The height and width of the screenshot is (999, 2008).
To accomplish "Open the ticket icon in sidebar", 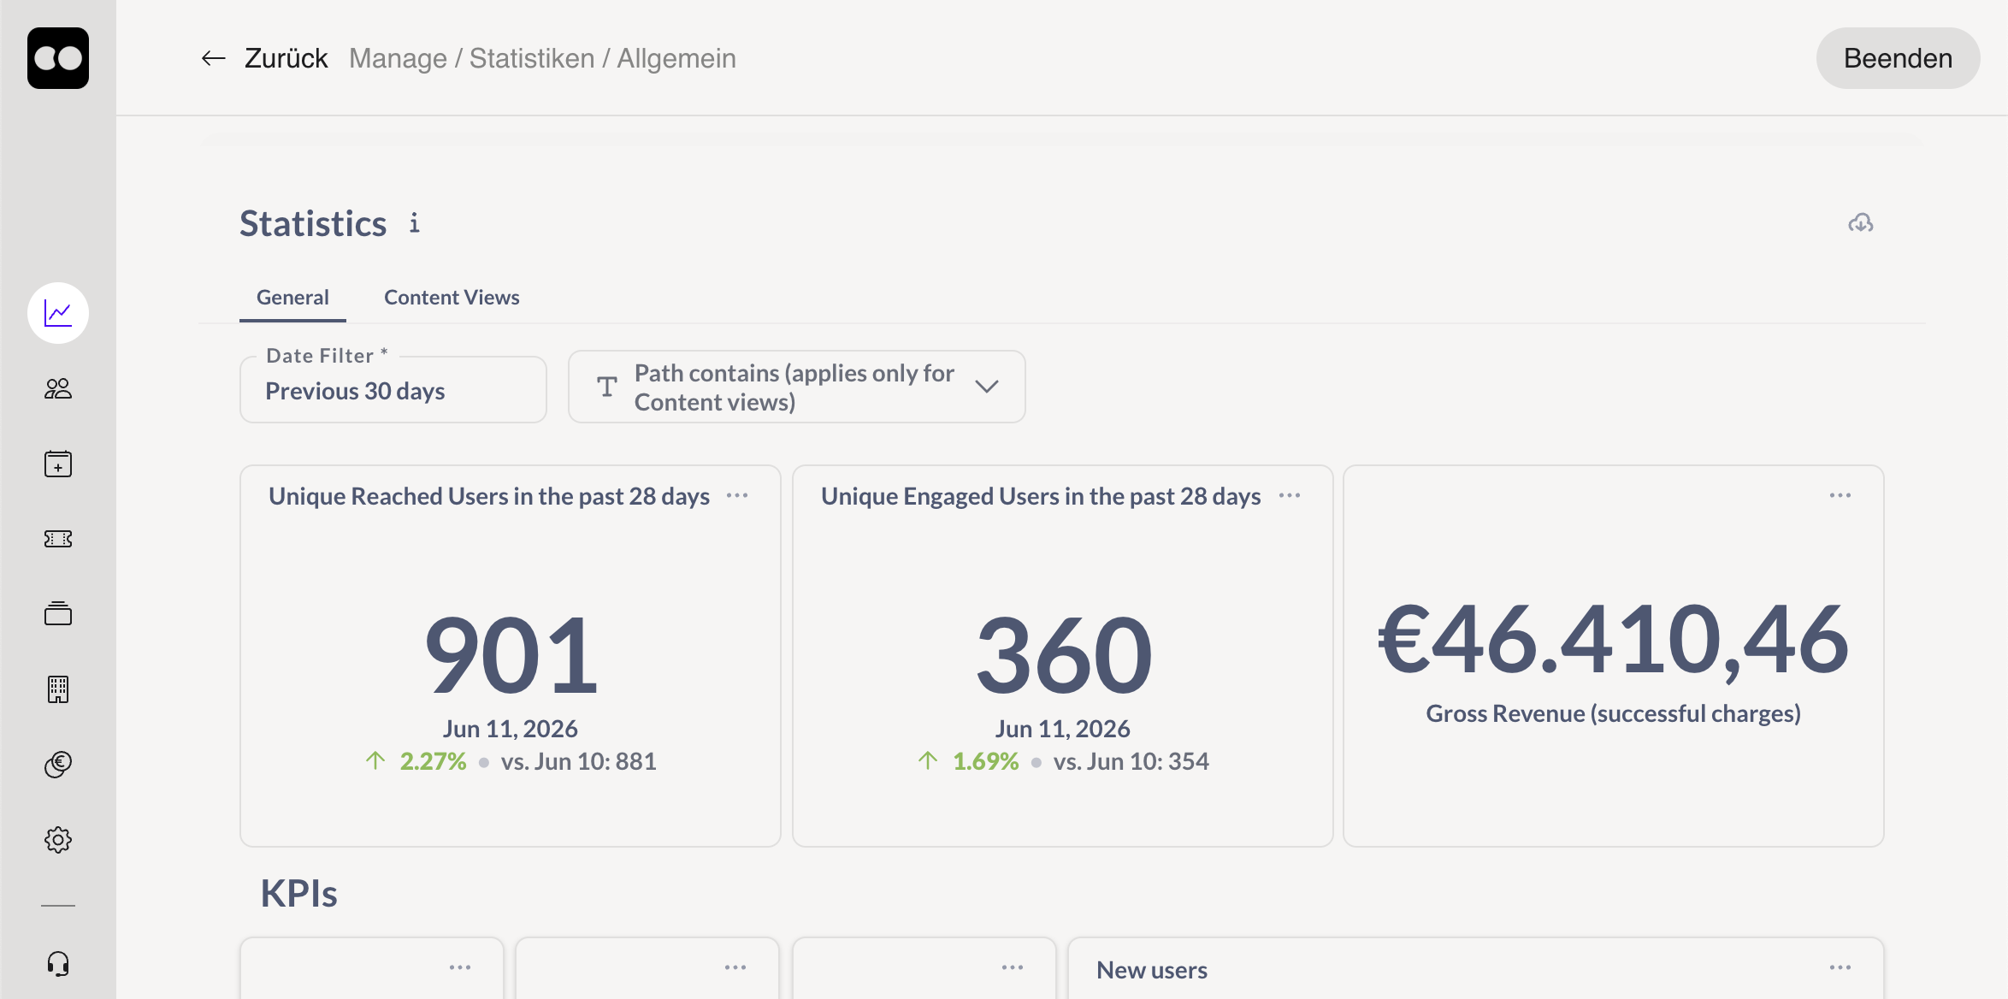I will (58, 539).
